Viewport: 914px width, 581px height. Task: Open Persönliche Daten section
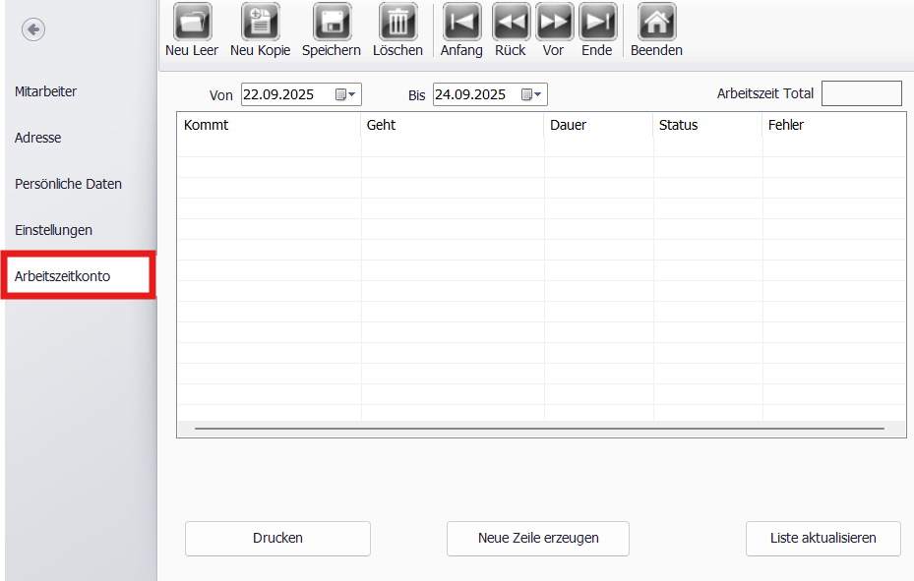68,184
